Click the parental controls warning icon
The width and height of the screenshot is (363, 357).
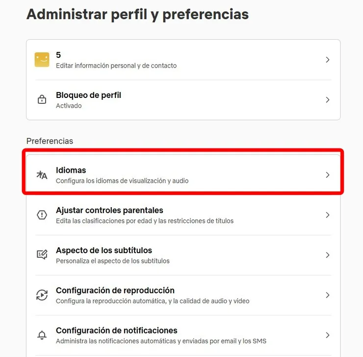42,215
